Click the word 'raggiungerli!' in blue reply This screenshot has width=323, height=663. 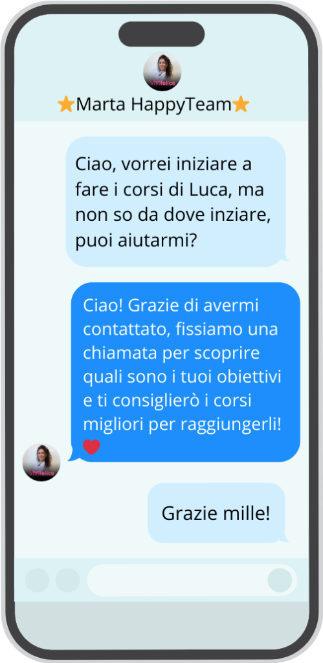point(231,425)
